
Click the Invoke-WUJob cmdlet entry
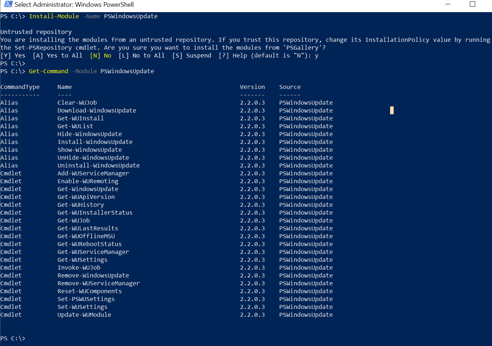coord(79,267)
